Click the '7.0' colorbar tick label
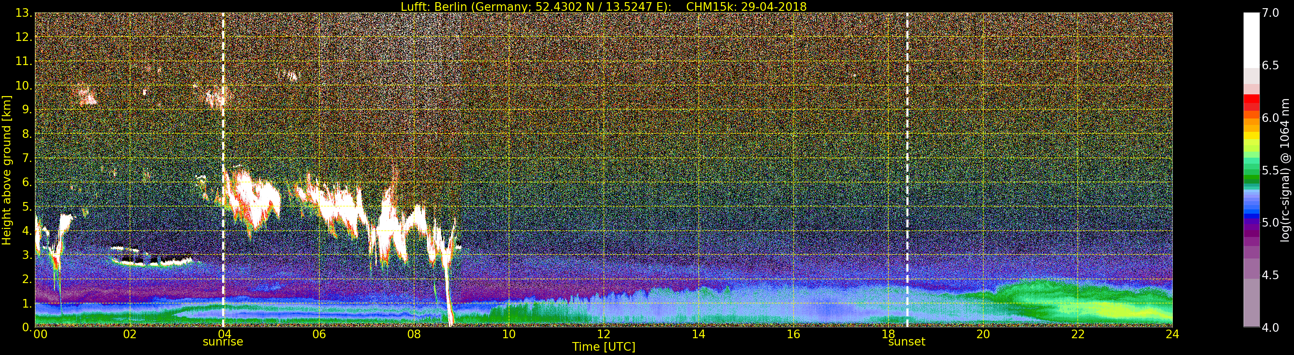 click(x=1270, y=12)
